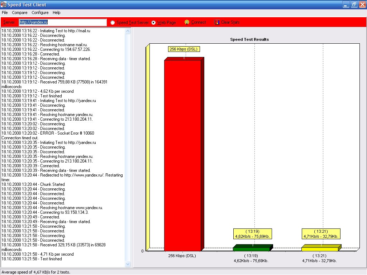Click the Connect button label
This screenshot has height=275, width=367.
click(199, 22)
